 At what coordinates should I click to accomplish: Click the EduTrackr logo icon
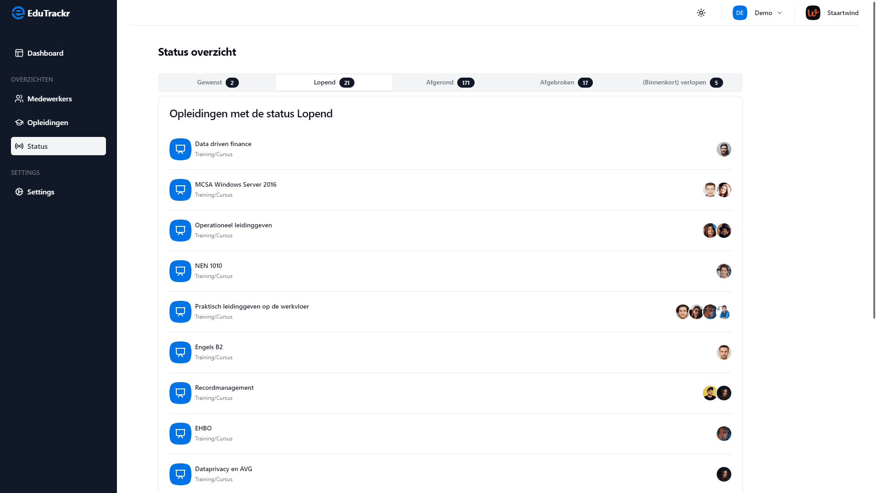click(x=18, y=13)
